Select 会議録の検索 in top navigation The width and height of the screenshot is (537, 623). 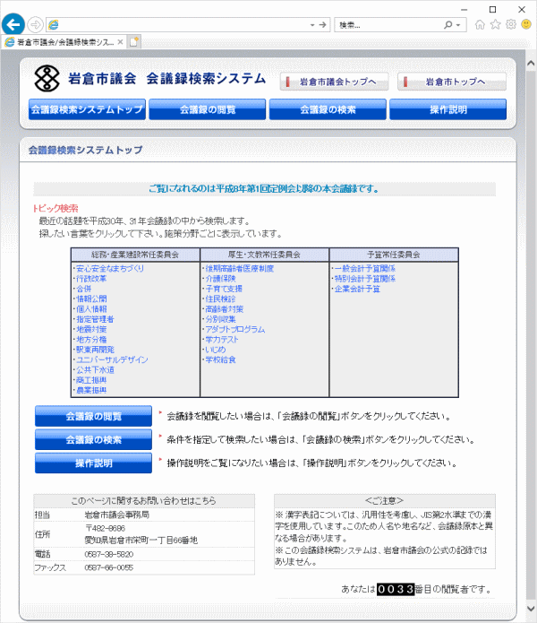pyautogui.click(x=328, y=109)
